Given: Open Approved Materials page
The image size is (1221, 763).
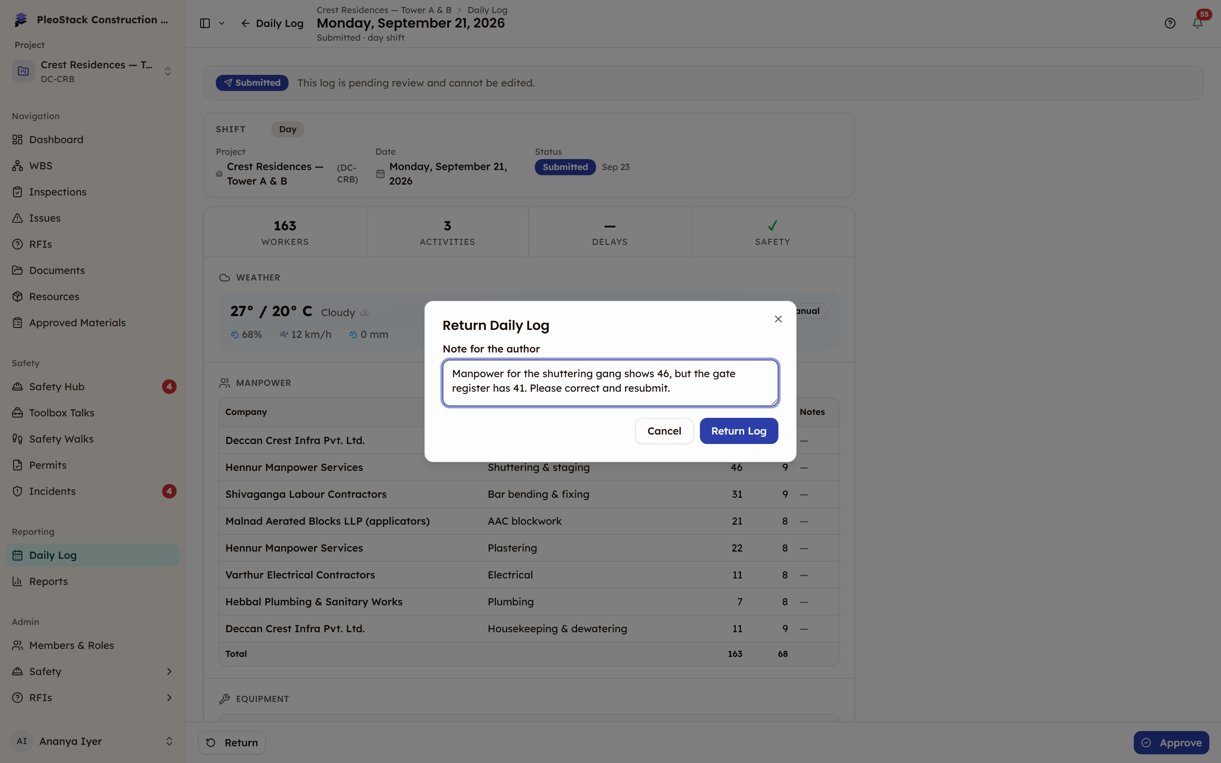Looking at the screenshot, I should [x=93, y=323].
